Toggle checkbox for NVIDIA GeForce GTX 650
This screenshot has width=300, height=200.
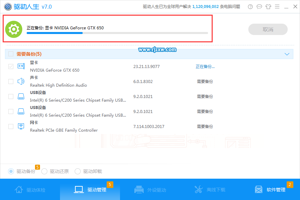point(11,66)
